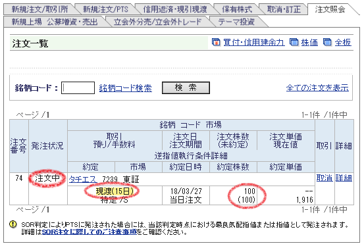Click the 検索 button

[186, 87]
